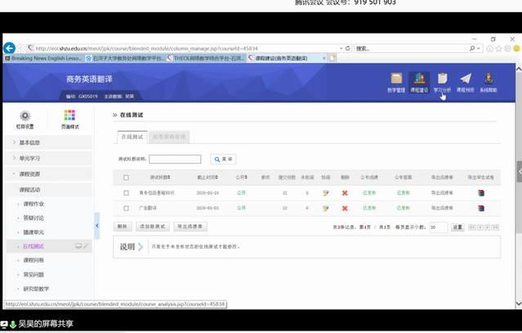Switch to THEOL网络教学综合平台 browser tab

click(x=206, y=58)
